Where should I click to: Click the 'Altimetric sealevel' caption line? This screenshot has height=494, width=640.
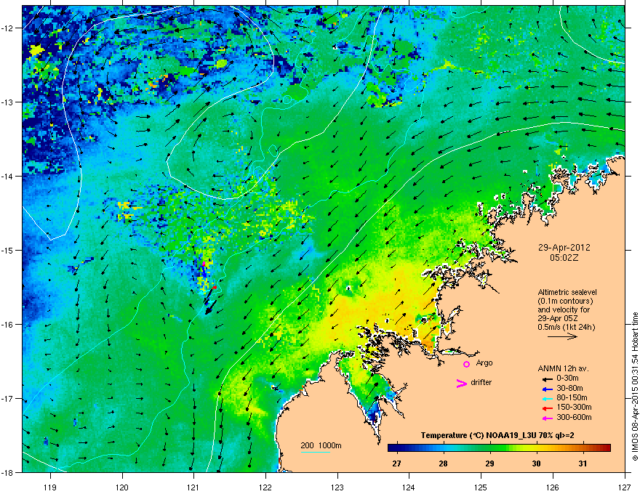567,292
